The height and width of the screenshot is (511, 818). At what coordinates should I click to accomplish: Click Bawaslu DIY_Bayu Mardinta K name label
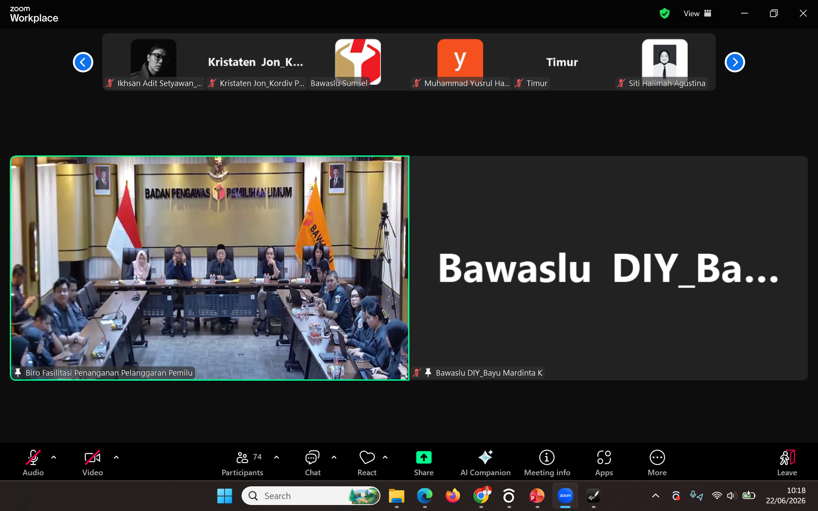(489, 373)
